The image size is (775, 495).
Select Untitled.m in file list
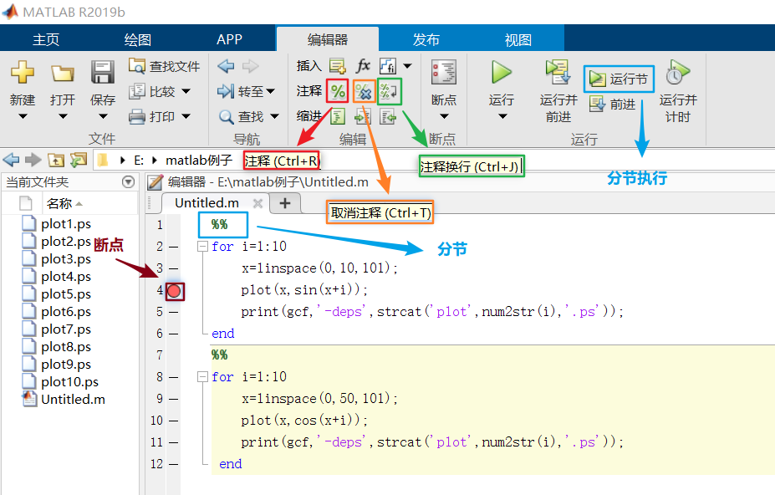tap(73, 400)
